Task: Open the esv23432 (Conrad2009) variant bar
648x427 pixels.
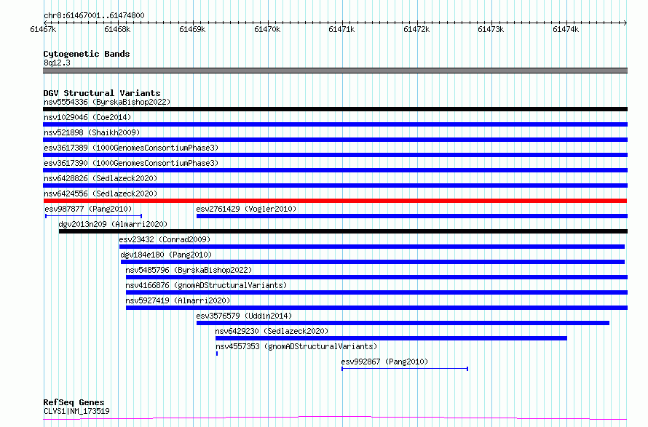Action: [372, 247]
